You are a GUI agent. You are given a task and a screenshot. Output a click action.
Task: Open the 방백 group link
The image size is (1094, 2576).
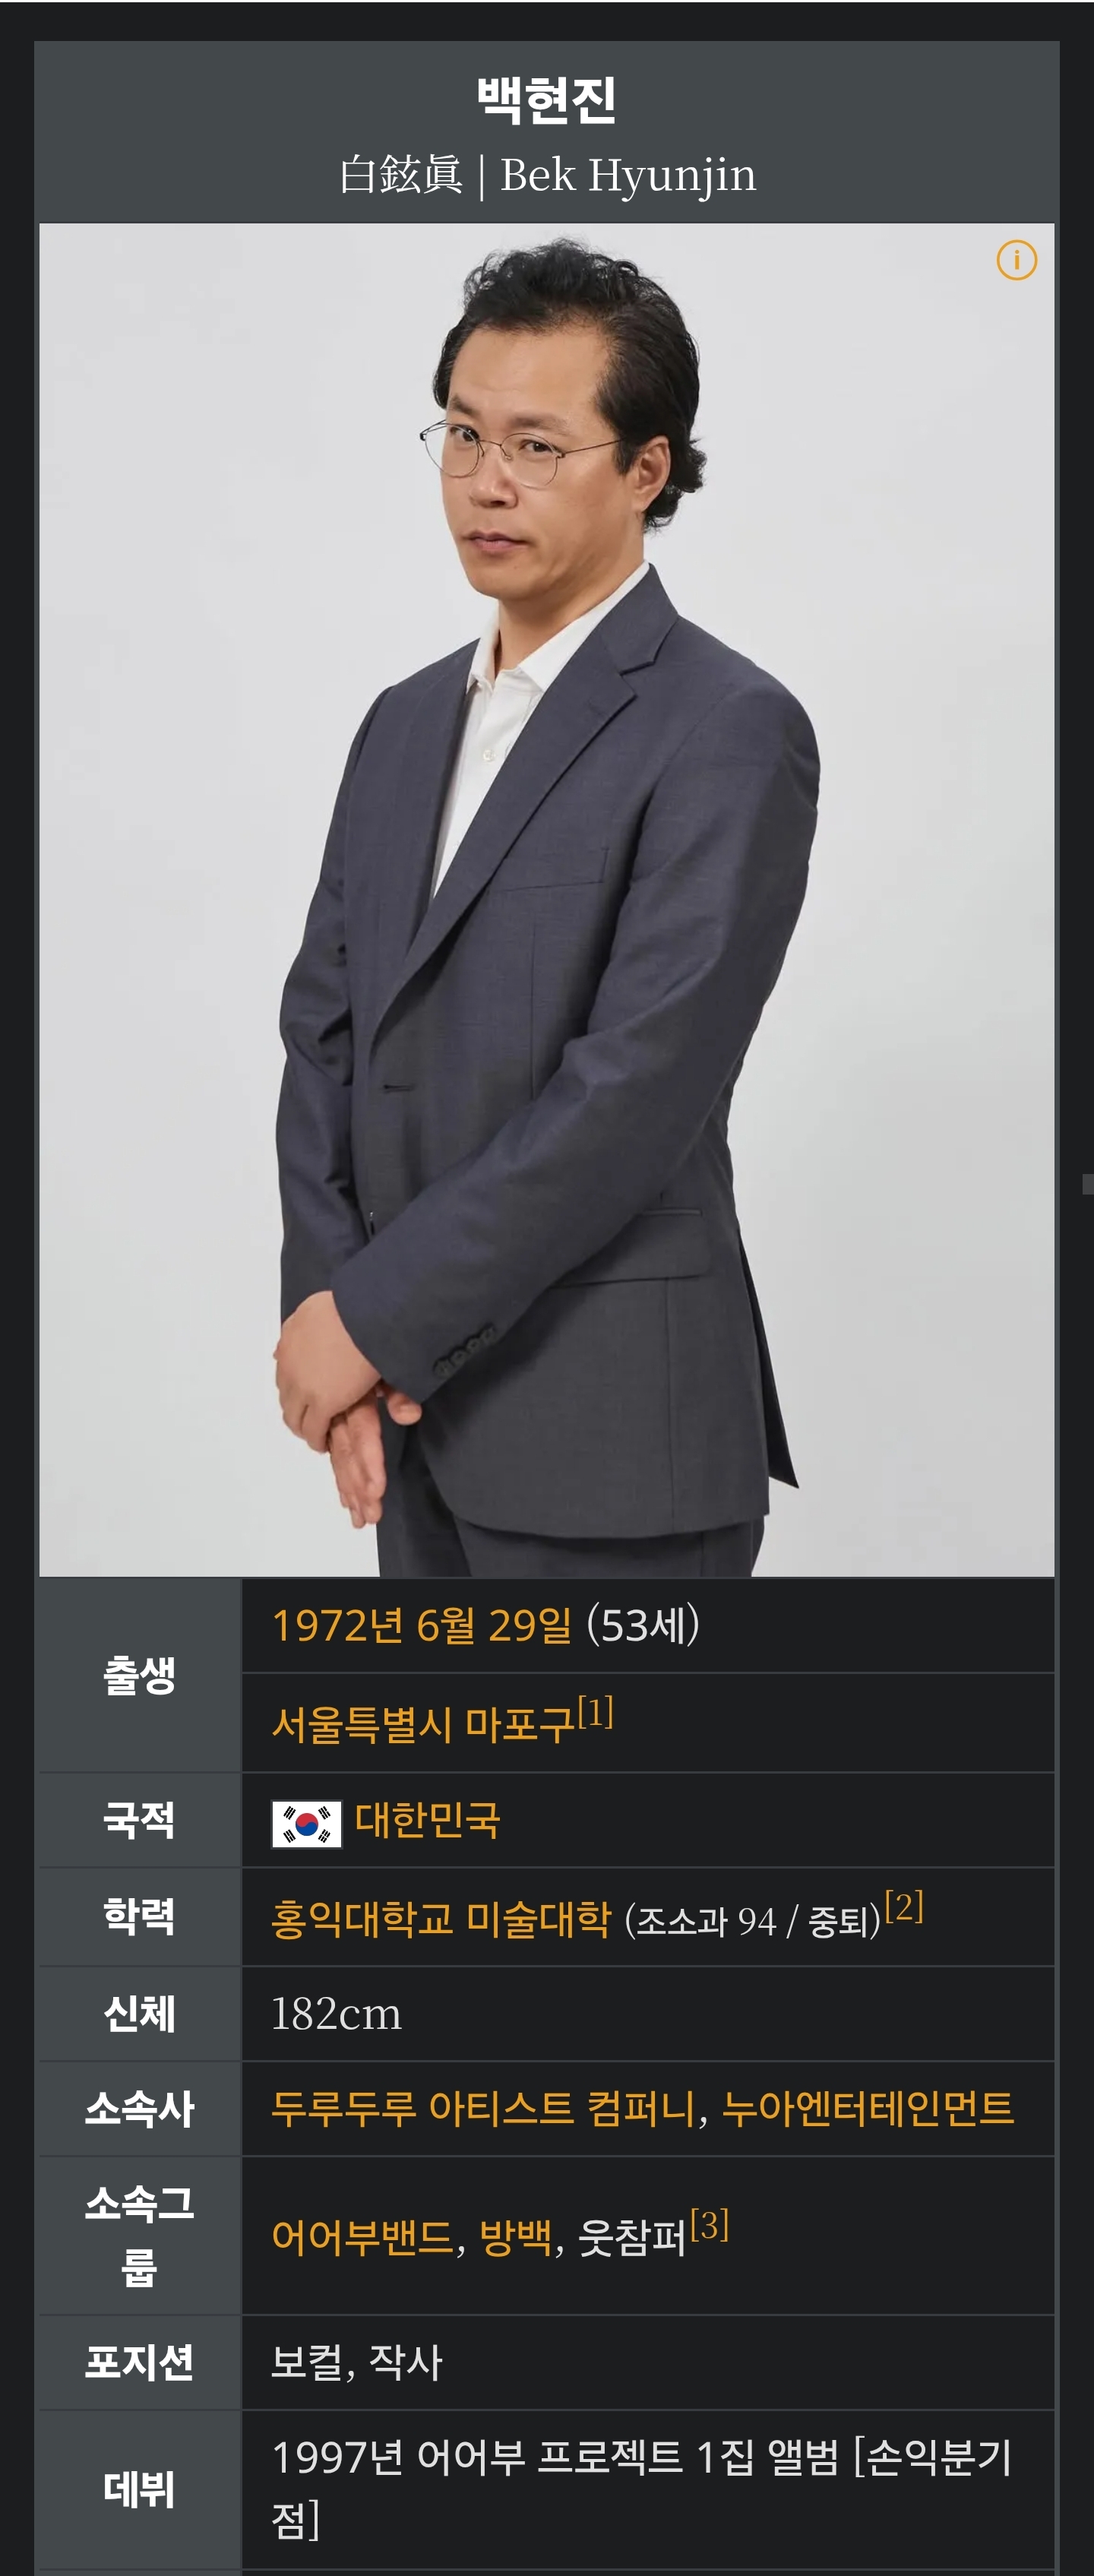(516, 2237)
